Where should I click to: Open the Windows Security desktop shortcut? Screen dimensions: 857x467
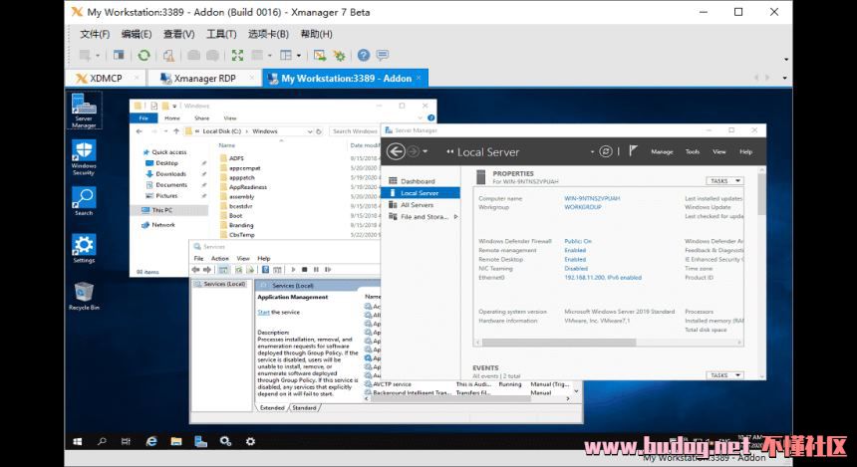click(84, 158)
